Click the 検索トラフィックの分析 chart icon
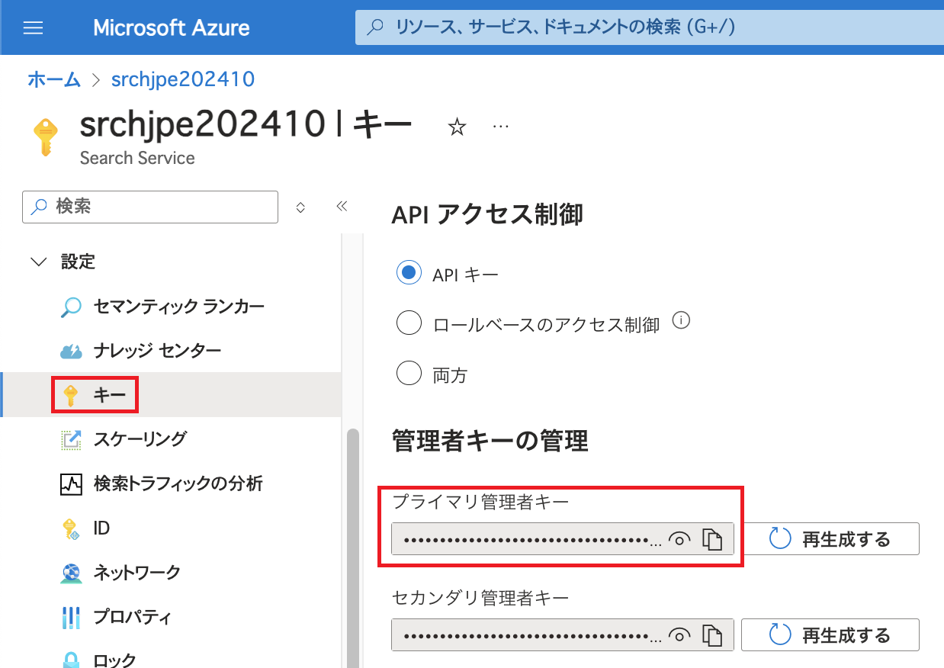Viewport: 944px width, 668px height. click(x=71, y=484)
